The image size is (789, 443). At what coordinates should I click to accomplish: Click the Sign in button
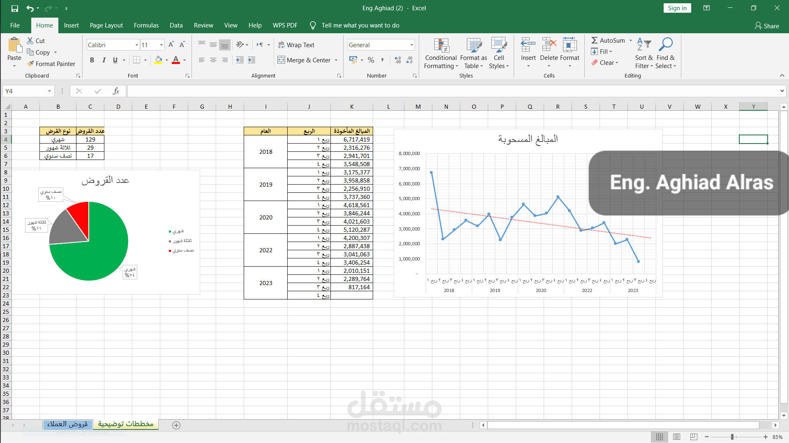click(x=677, y=8)
